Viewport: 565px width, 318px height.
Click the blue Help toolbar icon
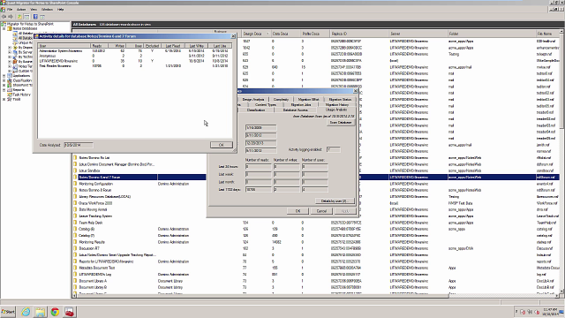(x=35, y=17)
